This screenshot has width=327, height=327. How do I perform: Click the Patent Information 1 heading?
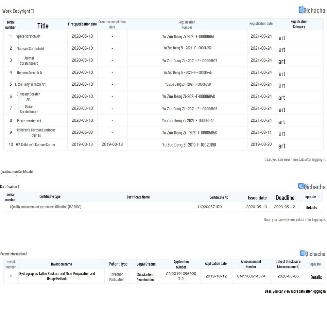14,254
